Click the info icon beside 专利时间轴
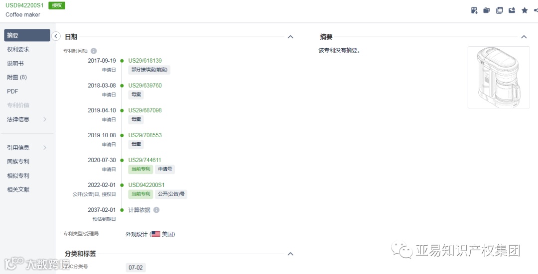Viewport: 538px width, 274px height. (x=94, y=51)
